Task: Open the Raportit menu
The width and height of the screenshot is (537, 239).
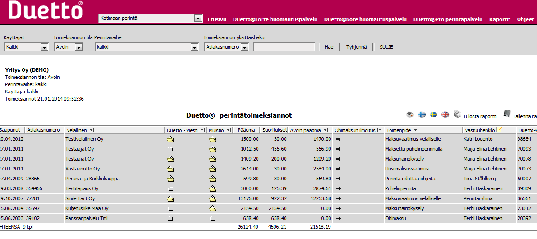Action: coord(500,19)
